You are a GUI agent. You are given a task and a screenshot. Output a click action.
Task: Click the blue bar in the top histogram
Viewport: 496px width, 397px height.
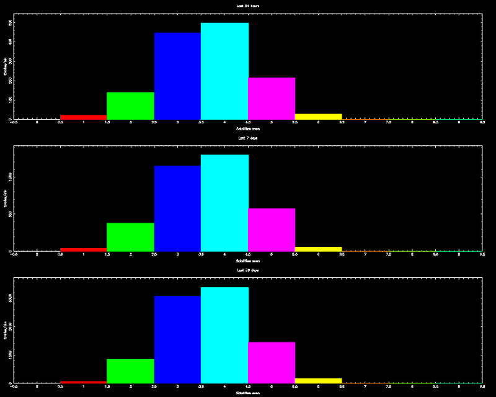177,76
